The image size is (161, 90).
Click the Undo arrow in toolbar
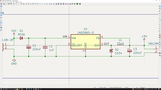[x=16, y=4]
